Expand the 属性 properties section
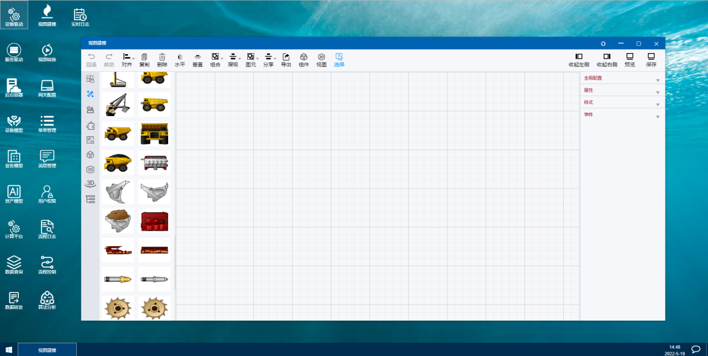708x356 pixels. [x=622, y=90]
